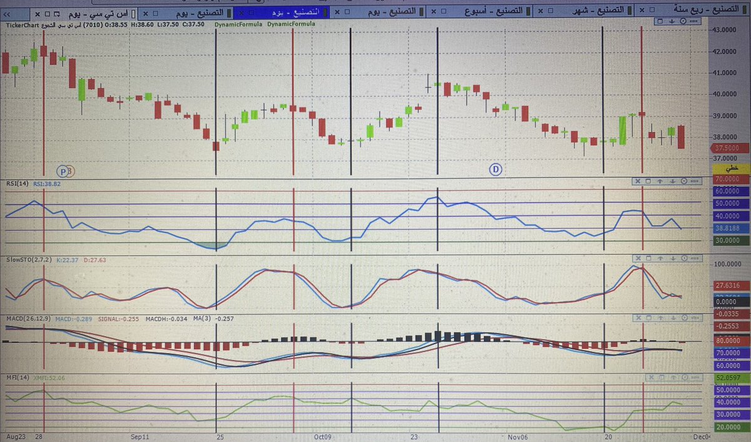The image size is (751, 442).
Task: Open more options for main price chart
Action: coord(693,21)
